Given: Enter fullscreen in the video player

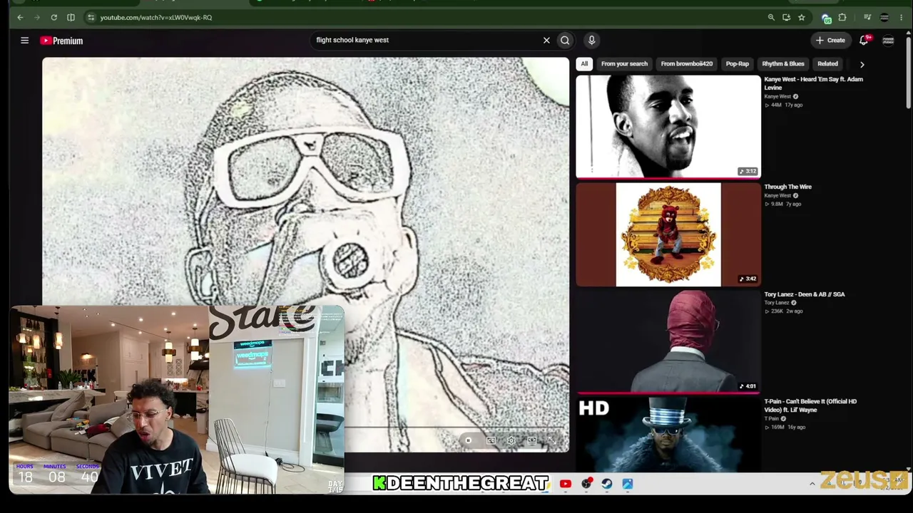Looking at the screenshot, I should [552, 440].
